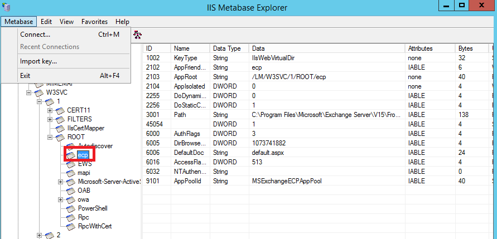Viewport: 497px width, 239px height.
Task: Click the OAB key icon
Action: (70, 191)
